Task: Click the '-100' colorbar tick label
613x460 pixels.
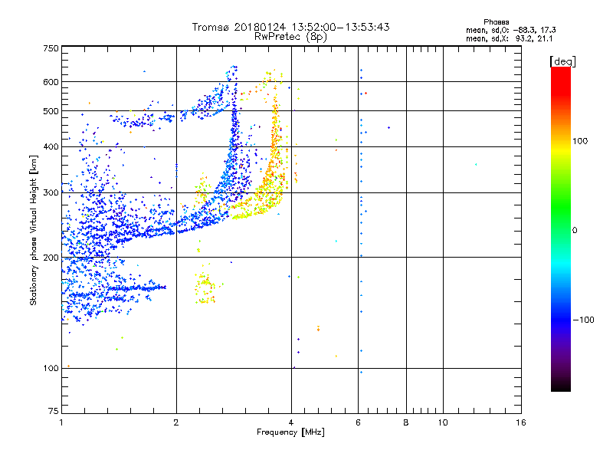Action: (583, 320)
